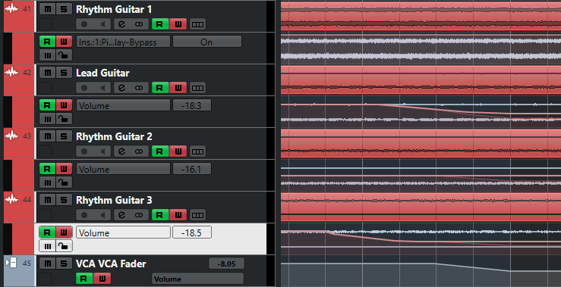This screenshot has height=287, width=561.
Task: Click the VCA Fader -8.05 value field
Action: click(x=226, y=264)
